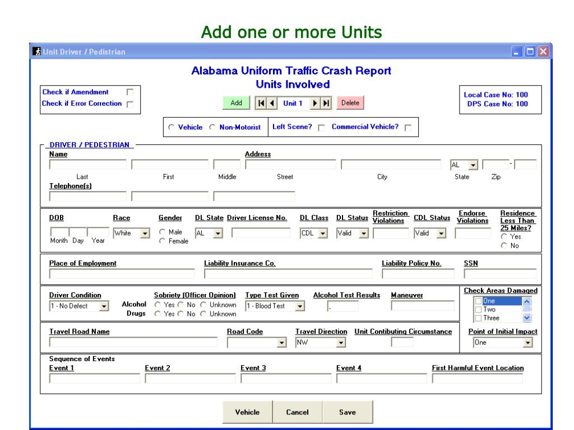Open the DL Class dropdown
574x430 pixels.
click(322, 233)
